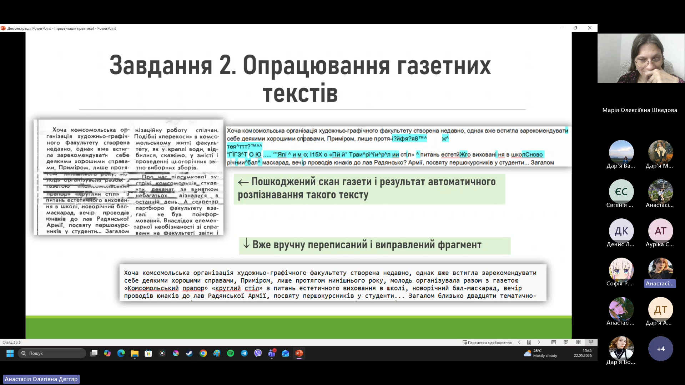Open Microsoft Store from the taskbar
Image resolution: width=685 pixels, height=385 pixels.
point(148,353)
